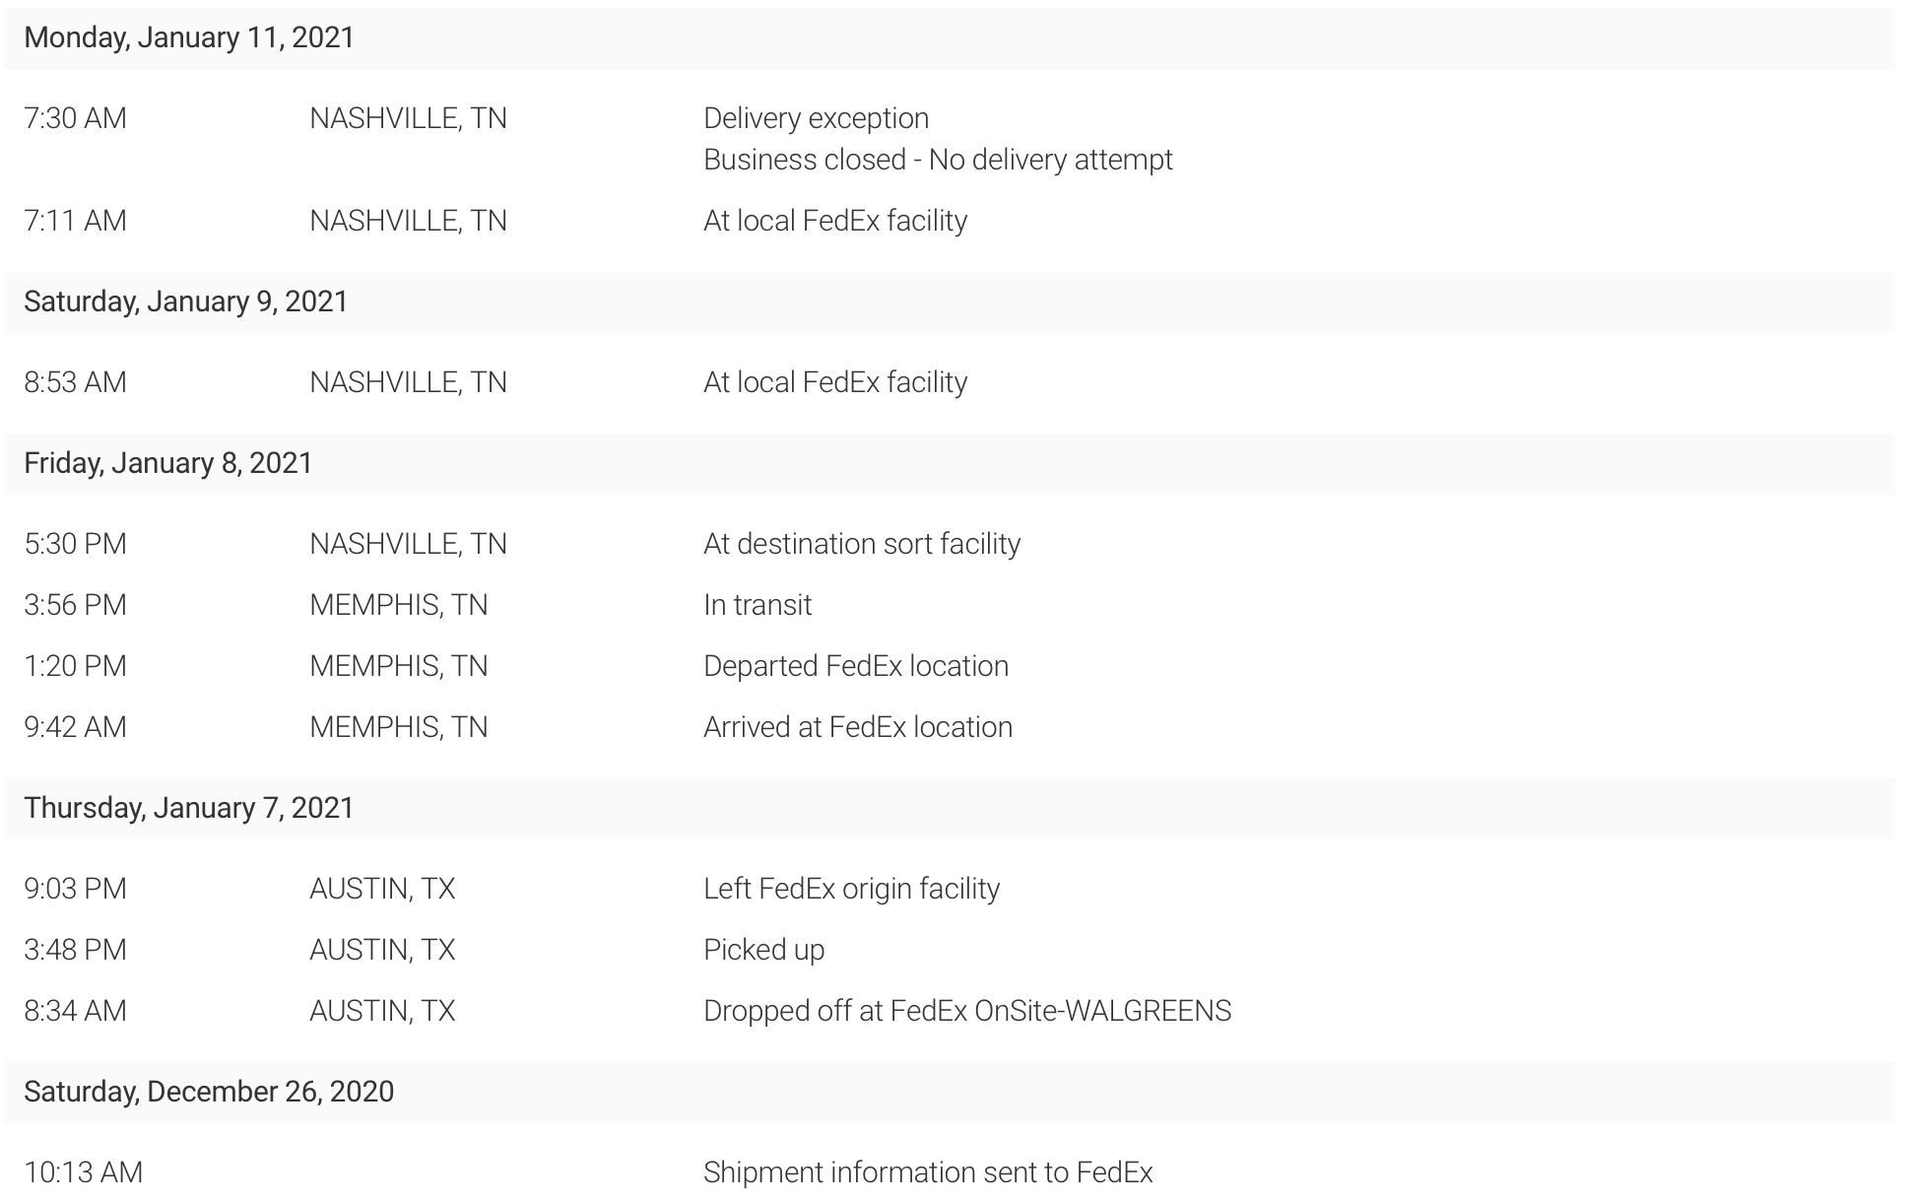The image size is (1911, 1202).
Task: Click MEMPHIS, TN location at 3:56 PM
Action: click(x=399, y=605)
